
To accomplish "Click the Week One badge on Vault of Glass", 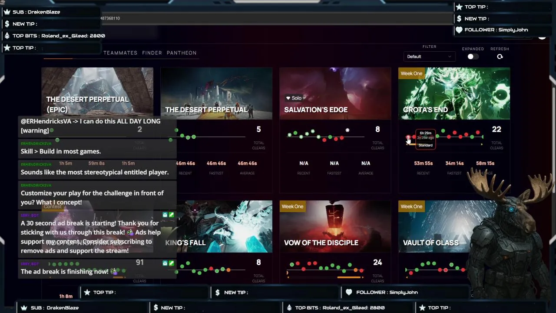I will point(411,206).
